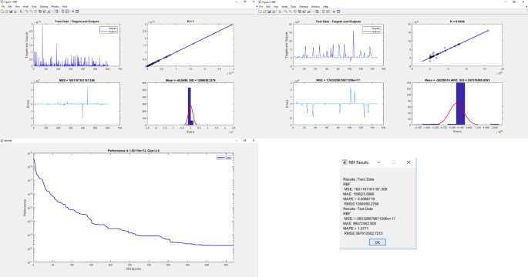
Task: Select Pan hand tool in Figure 2
Action: pyautogui.click(x=295, y=12)
